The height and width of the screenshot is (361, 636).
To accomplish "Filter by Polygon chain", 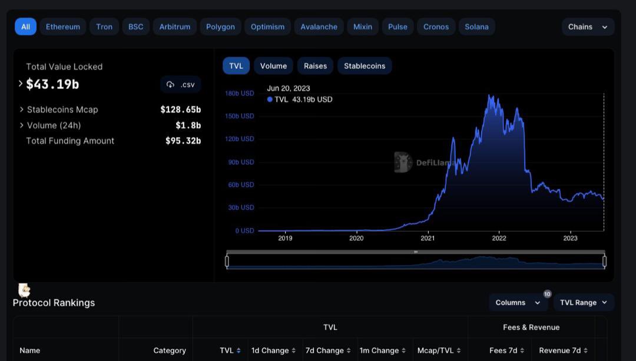I will click(x=221, y=27).
